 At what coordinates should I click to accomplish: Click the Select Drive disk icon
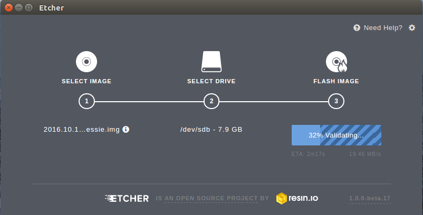point(211,62)
